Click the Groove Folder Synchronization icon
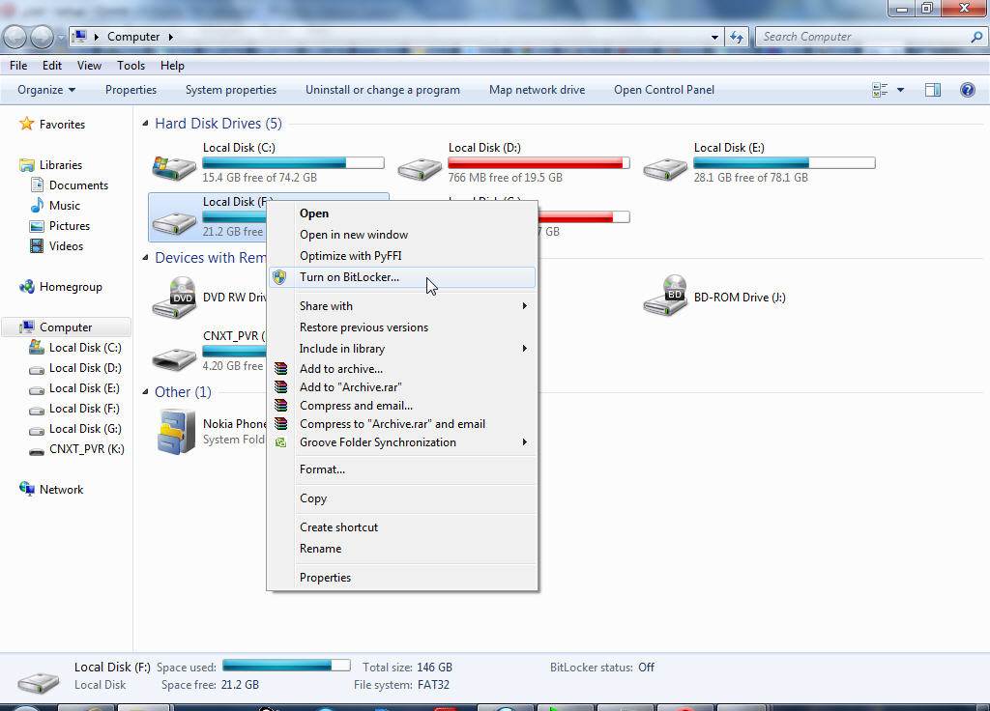Viewport: 990px width, 711px height. 281,442
